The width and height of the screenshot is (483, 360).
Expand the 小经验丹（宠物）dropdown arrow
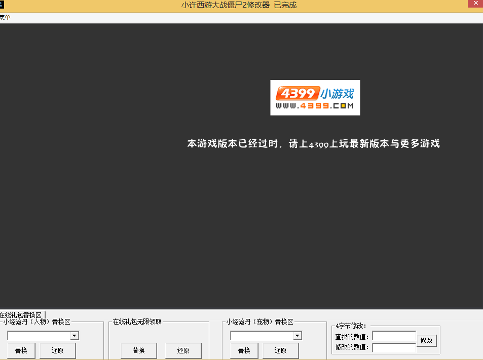click(x=298, y=335)
